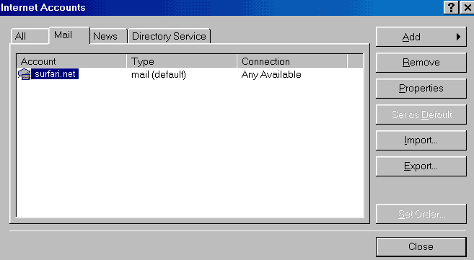This screenshot has height=260, width=474.
Task: Open Properties for the selected account
Action: (x=421, y=89)
